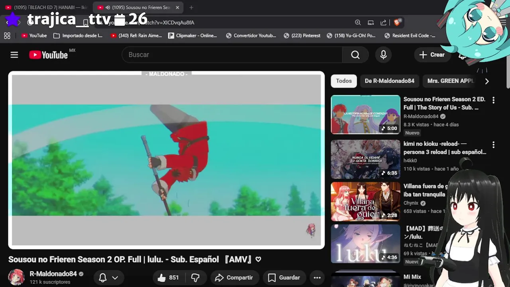Click the video player area
Screen dimensions: 510x287
[x=167, y=160]
